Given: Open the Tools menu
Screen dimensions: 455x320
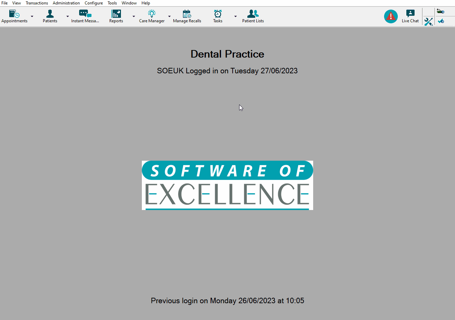Looking at the screenshot, I should point(112,3).
